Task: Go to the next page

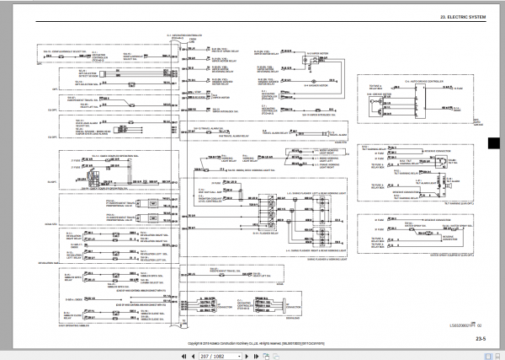Action: click(x=247, y=356)
